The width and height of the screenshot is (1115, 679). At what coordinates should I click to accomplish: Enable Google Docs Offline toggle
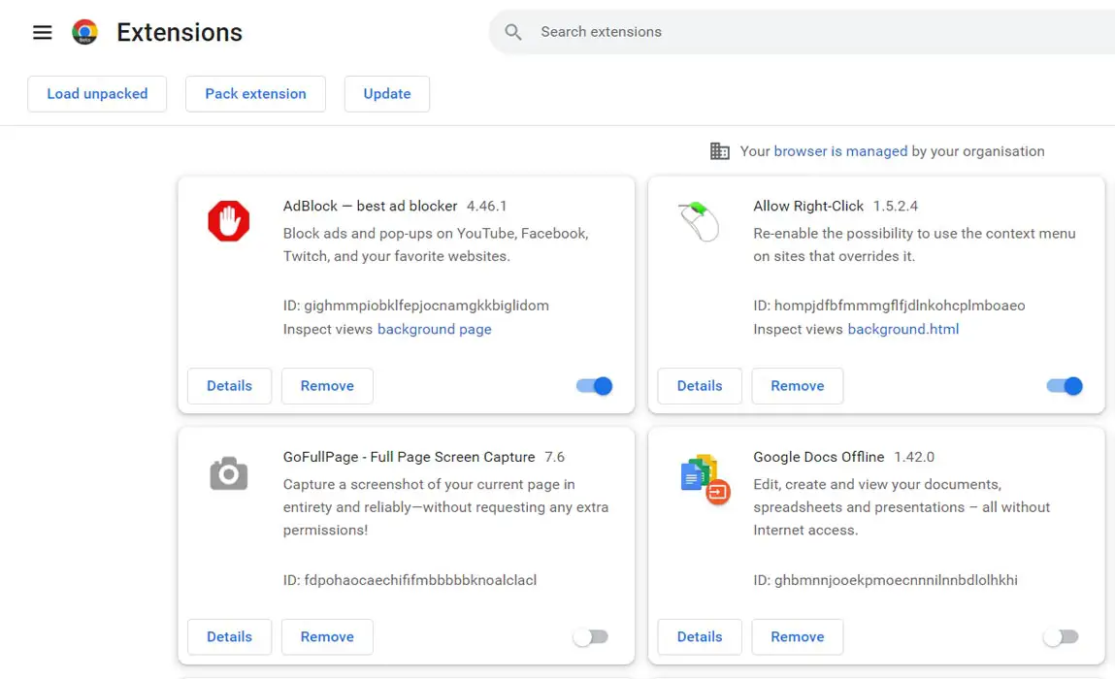[x=1061, y=637]
